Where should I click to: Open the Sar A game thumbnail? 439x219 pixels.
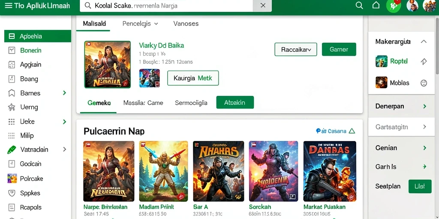218,171
